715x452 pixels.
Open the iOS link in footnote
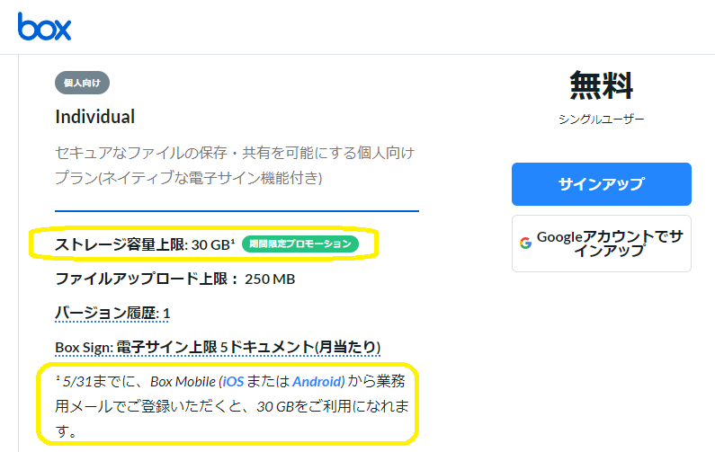233,381
